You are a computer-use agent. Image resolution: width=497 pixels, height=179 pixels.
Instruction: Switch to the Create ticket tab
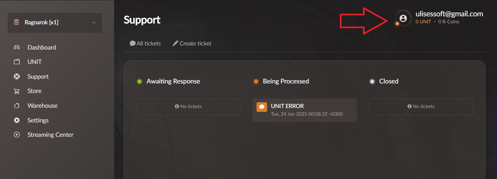192,43
